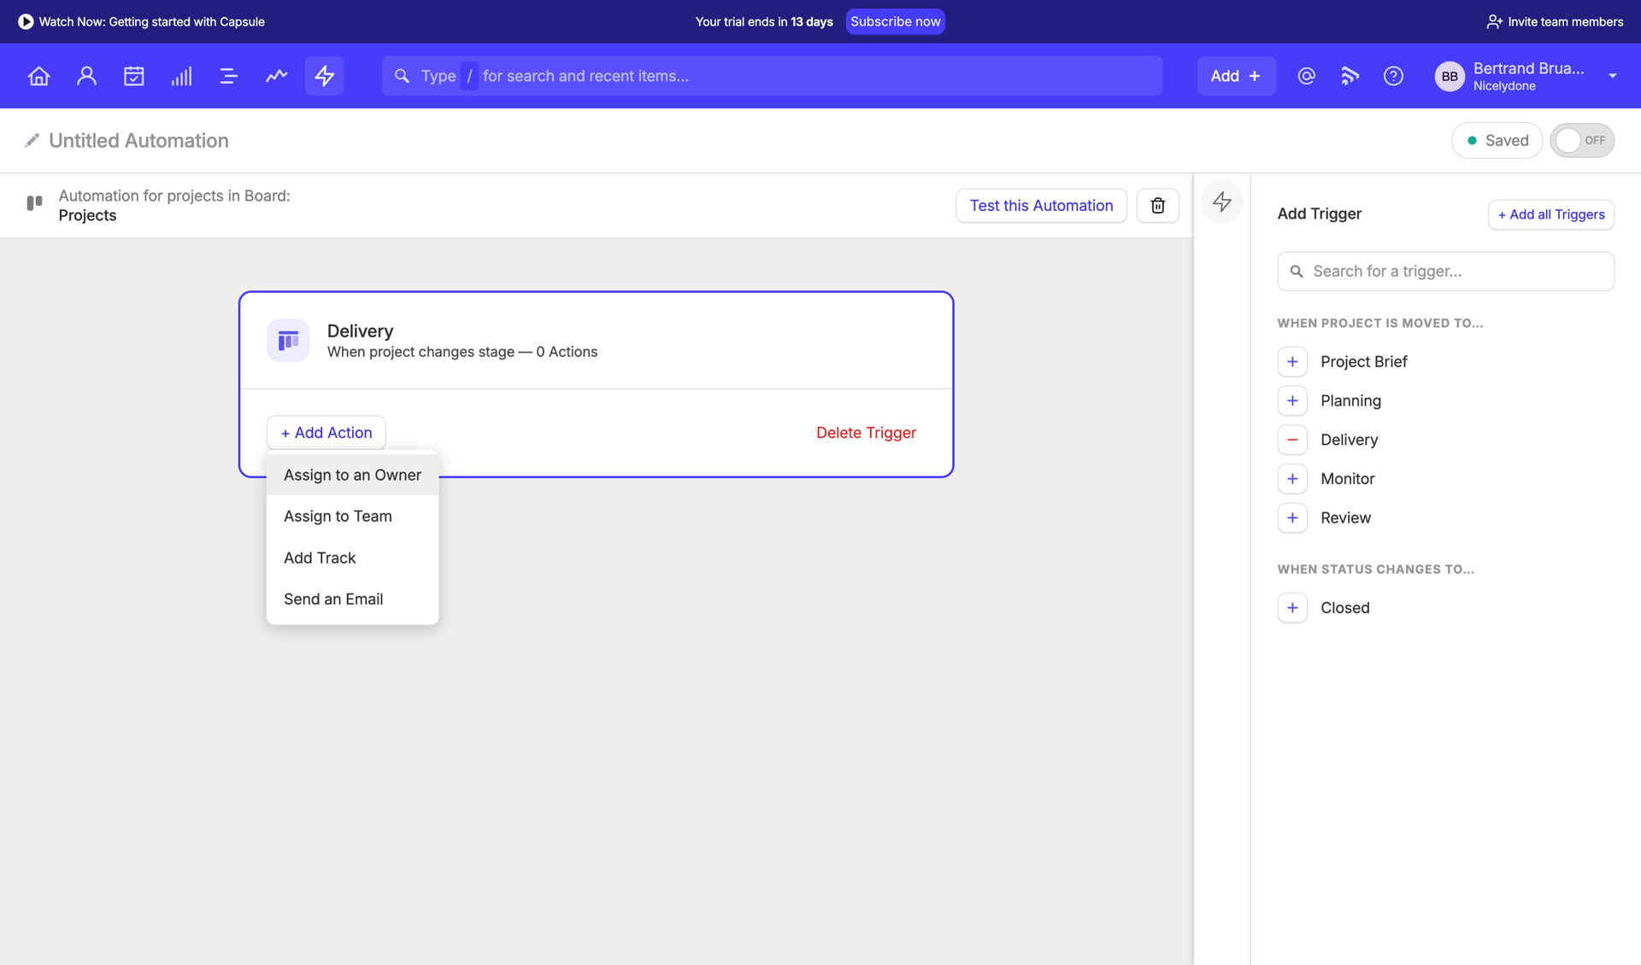Remove the Delivery trigger with the minus button
1641x965 pixels.
[x=1292, y=439]
